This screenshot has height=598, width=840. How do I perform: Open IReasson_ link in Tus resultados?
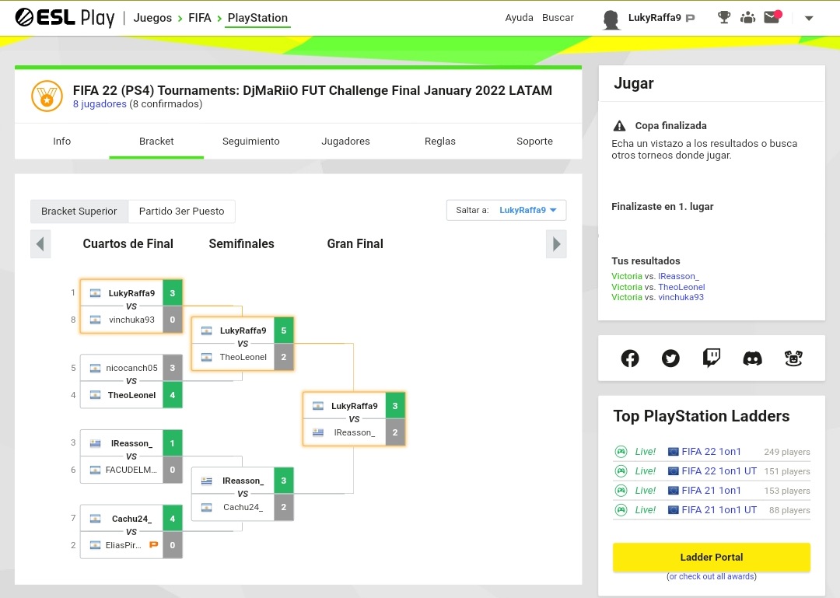coord(678,277)
